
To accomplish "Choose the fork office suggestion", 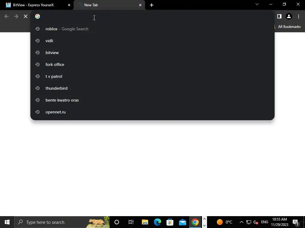I will click(x=152, y=64).
